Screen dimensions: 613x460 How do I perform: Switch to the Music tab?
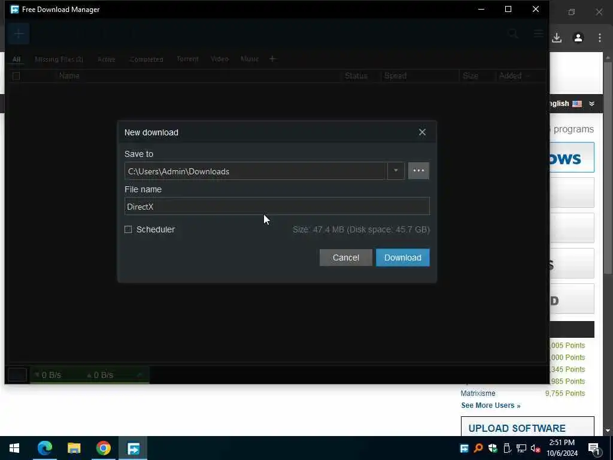point(250,59)
